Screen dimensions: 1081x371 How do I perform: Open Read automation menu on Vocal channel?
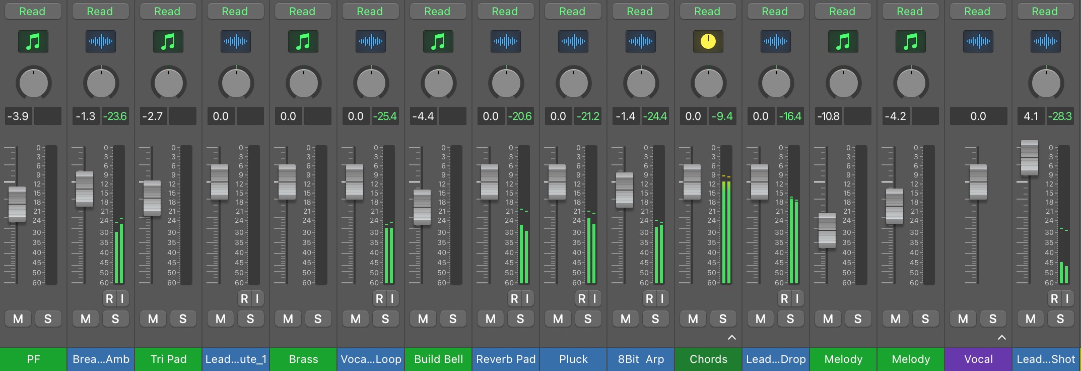click(x=978, y=11)
